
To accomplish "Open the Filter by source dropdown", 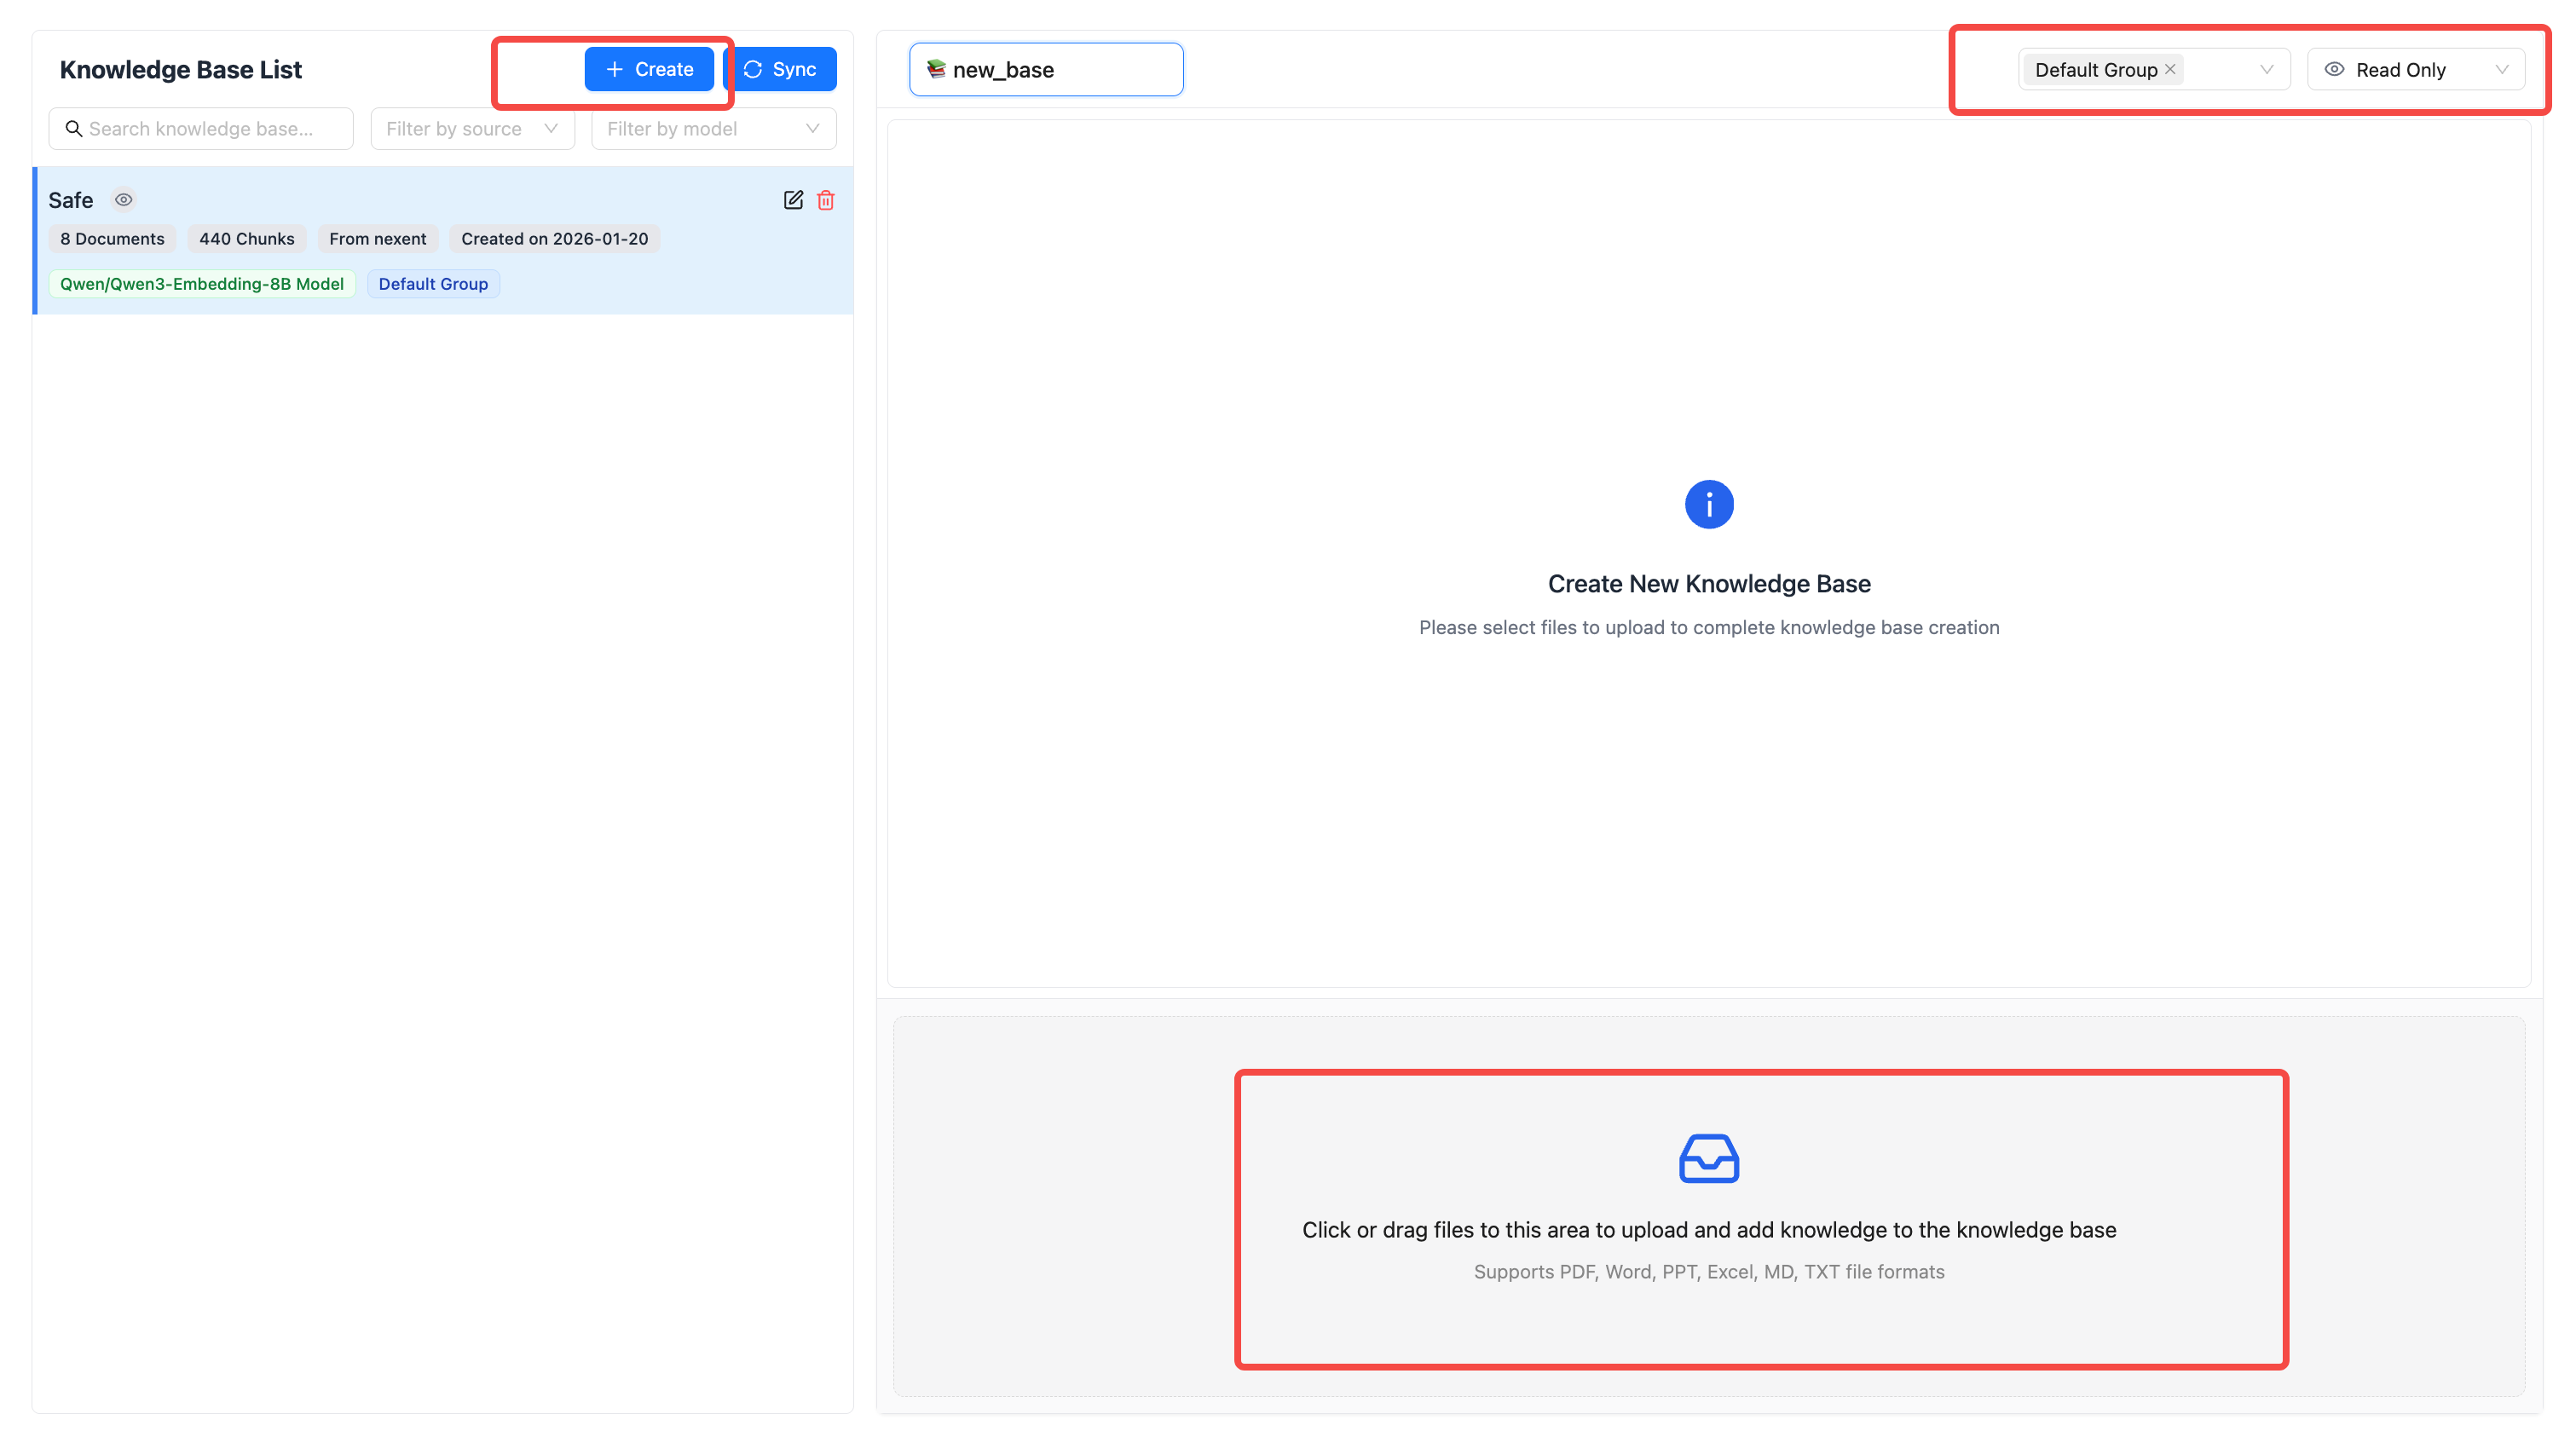I will click(x=472, y=129).
